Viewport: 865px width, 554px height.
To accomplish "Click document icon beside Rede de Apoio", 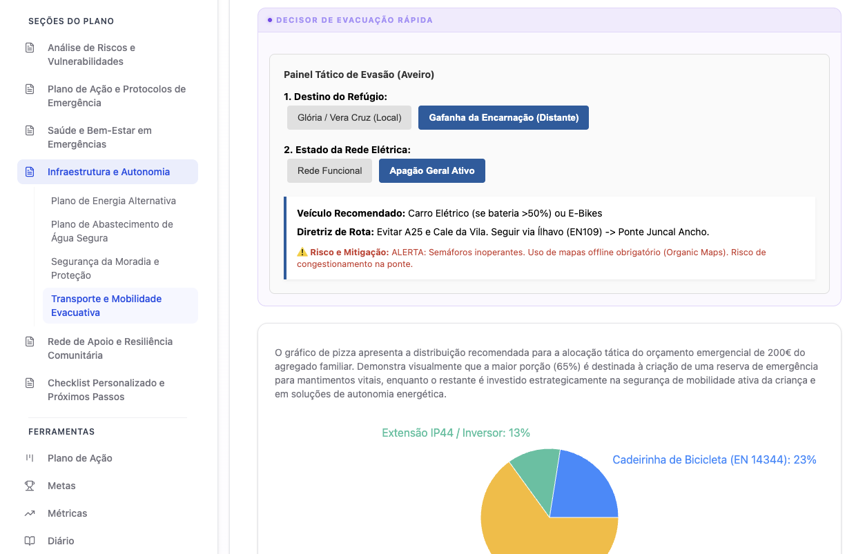I will (30, 342).
